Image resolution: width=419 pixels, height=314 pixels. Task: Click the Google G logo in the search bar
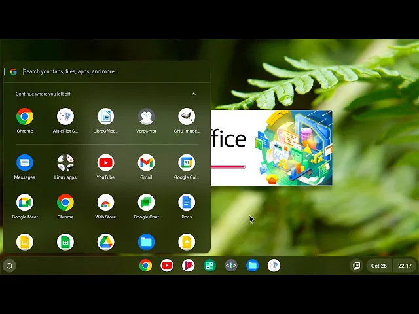coord(13,71)
